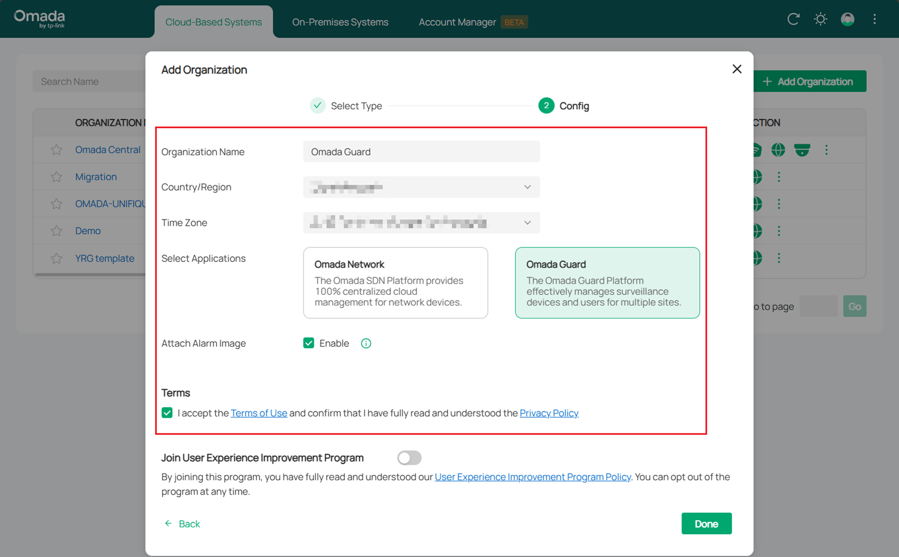The width and height of the screenshot is (899, 557).
Task: Click the Config step label
Action: pyautogui.click(x=574, y=106)
